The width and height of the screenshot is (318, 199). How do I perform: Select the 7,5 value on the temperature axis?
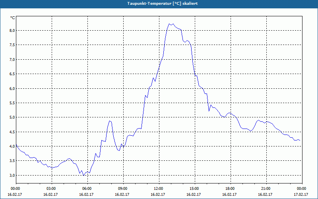click(x=12, y=45)
